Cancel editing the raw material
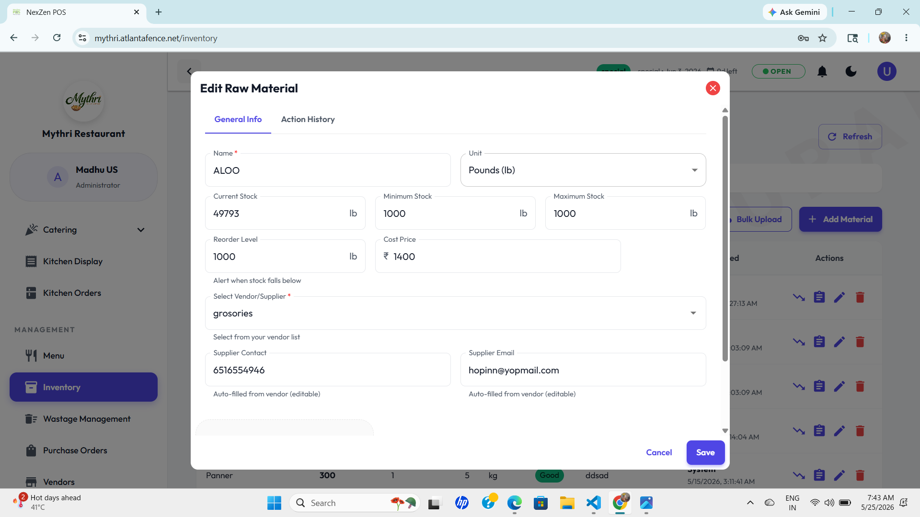Screen dimensions: 920x517 (x=659, y=452)
